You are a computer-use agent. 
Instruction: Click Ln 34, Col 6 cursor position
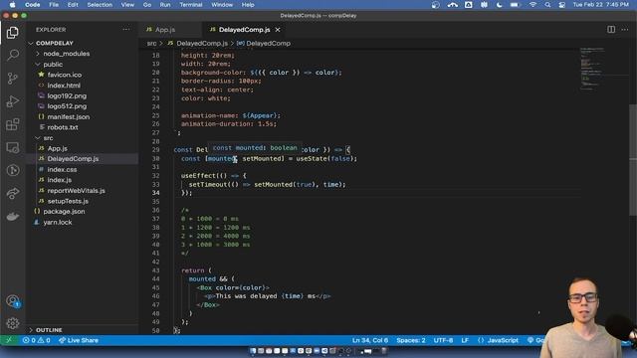coord(369,340)
